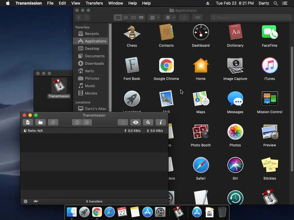This screenshot has height=220, width=294.
Task: Open the View menu
Action: (76, 3)
